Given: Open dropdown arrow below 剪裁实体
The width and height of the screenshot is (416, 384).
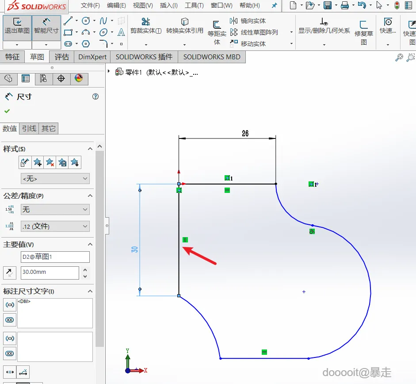Looking at the screenshot, I should click(146, 45).
